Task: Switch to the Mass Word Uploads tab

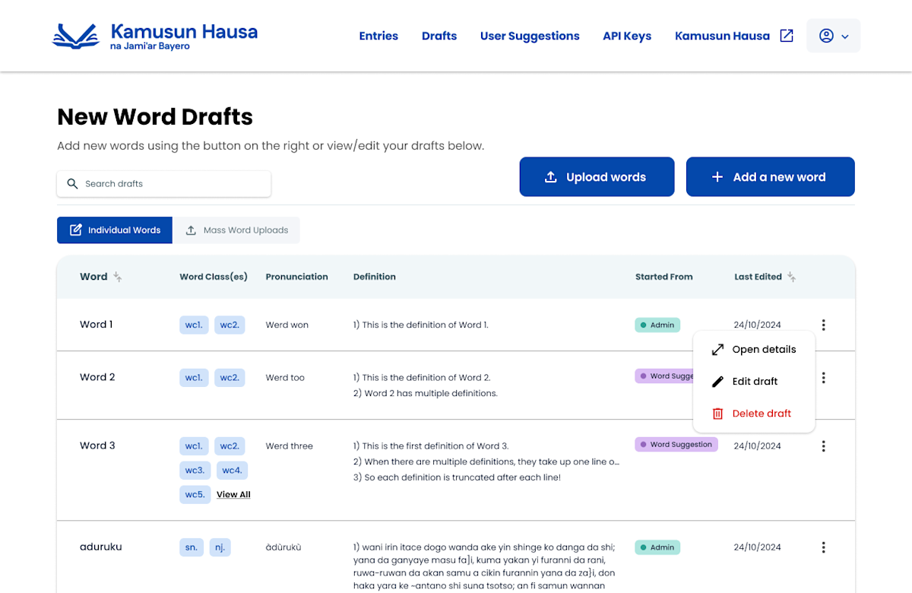Action: coord(237,230)
